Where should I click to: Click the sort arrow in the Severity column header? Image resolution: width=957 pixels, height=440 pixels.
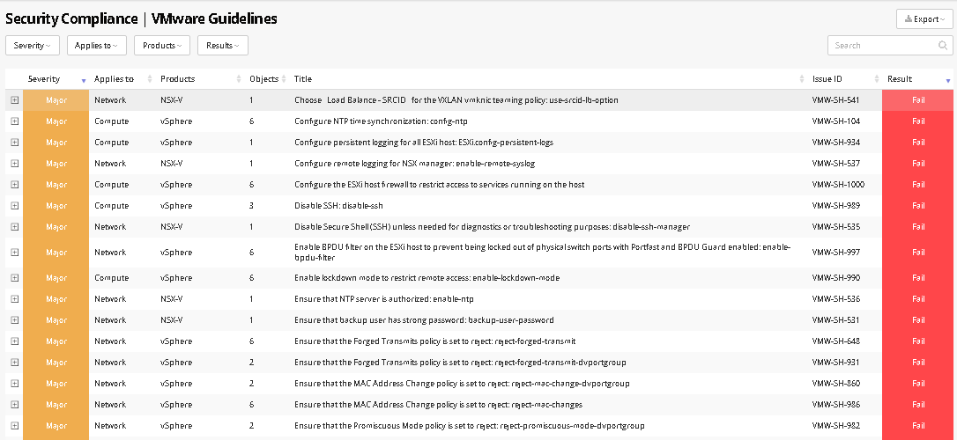click(84, 80)
